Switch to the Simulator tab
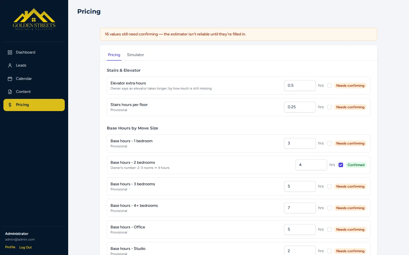This screenshot has height=255, width=409. point(135,55)
